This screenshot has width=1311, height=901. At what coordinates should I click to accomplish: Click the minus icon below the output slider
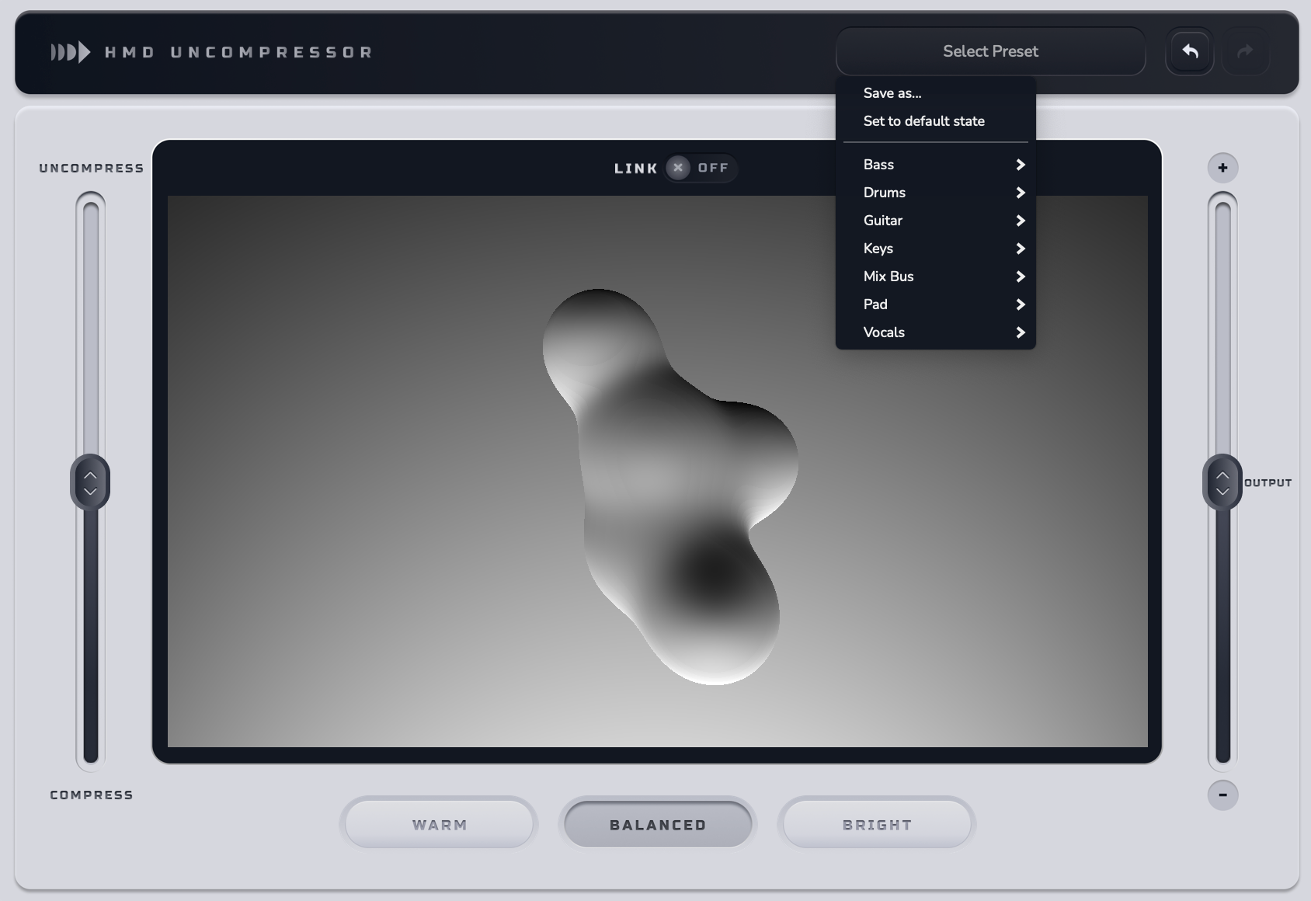(1223, 795)
